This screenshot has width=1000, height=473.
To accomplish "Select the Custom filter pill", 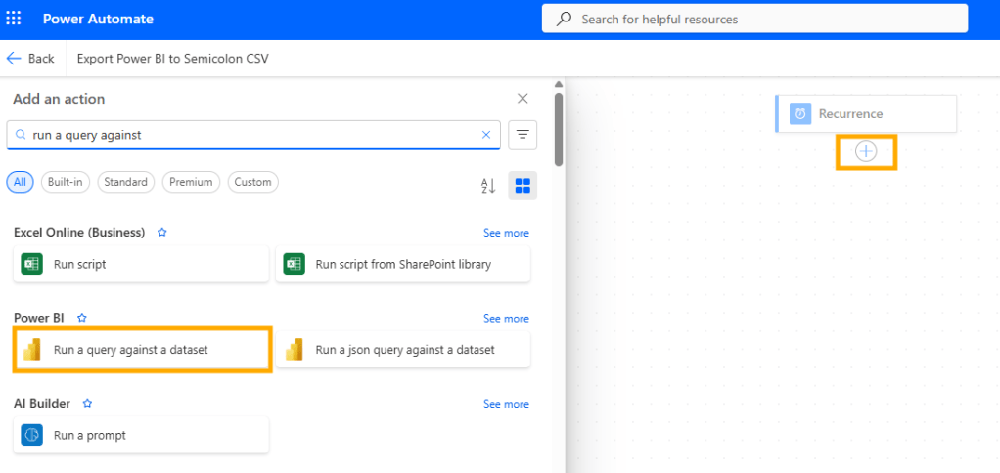I will click(253, 182).
